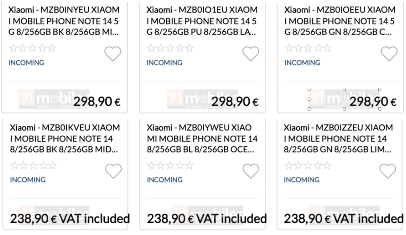The width and height of the screenshot is (406, 235).
Task: Tap heart on MZB0IYWEU blue Note 14
Action: click(251, 171)
